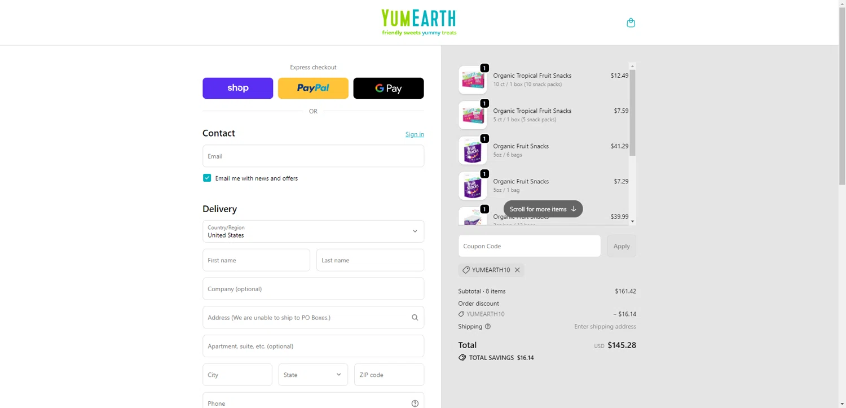The image size is (846, 408).
Task: Click the tag icon on YUMEARTH10 chip
Action: point(466,270)
